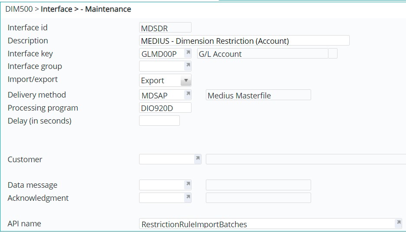
Task: Click the Delay (in seconds) input box
Action: 159,121
